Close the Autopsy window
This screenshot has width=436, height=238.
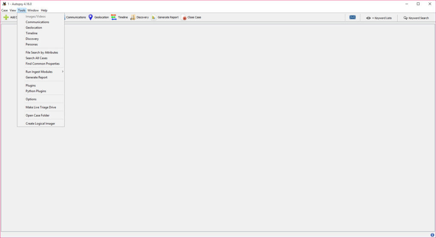point(430,4)
